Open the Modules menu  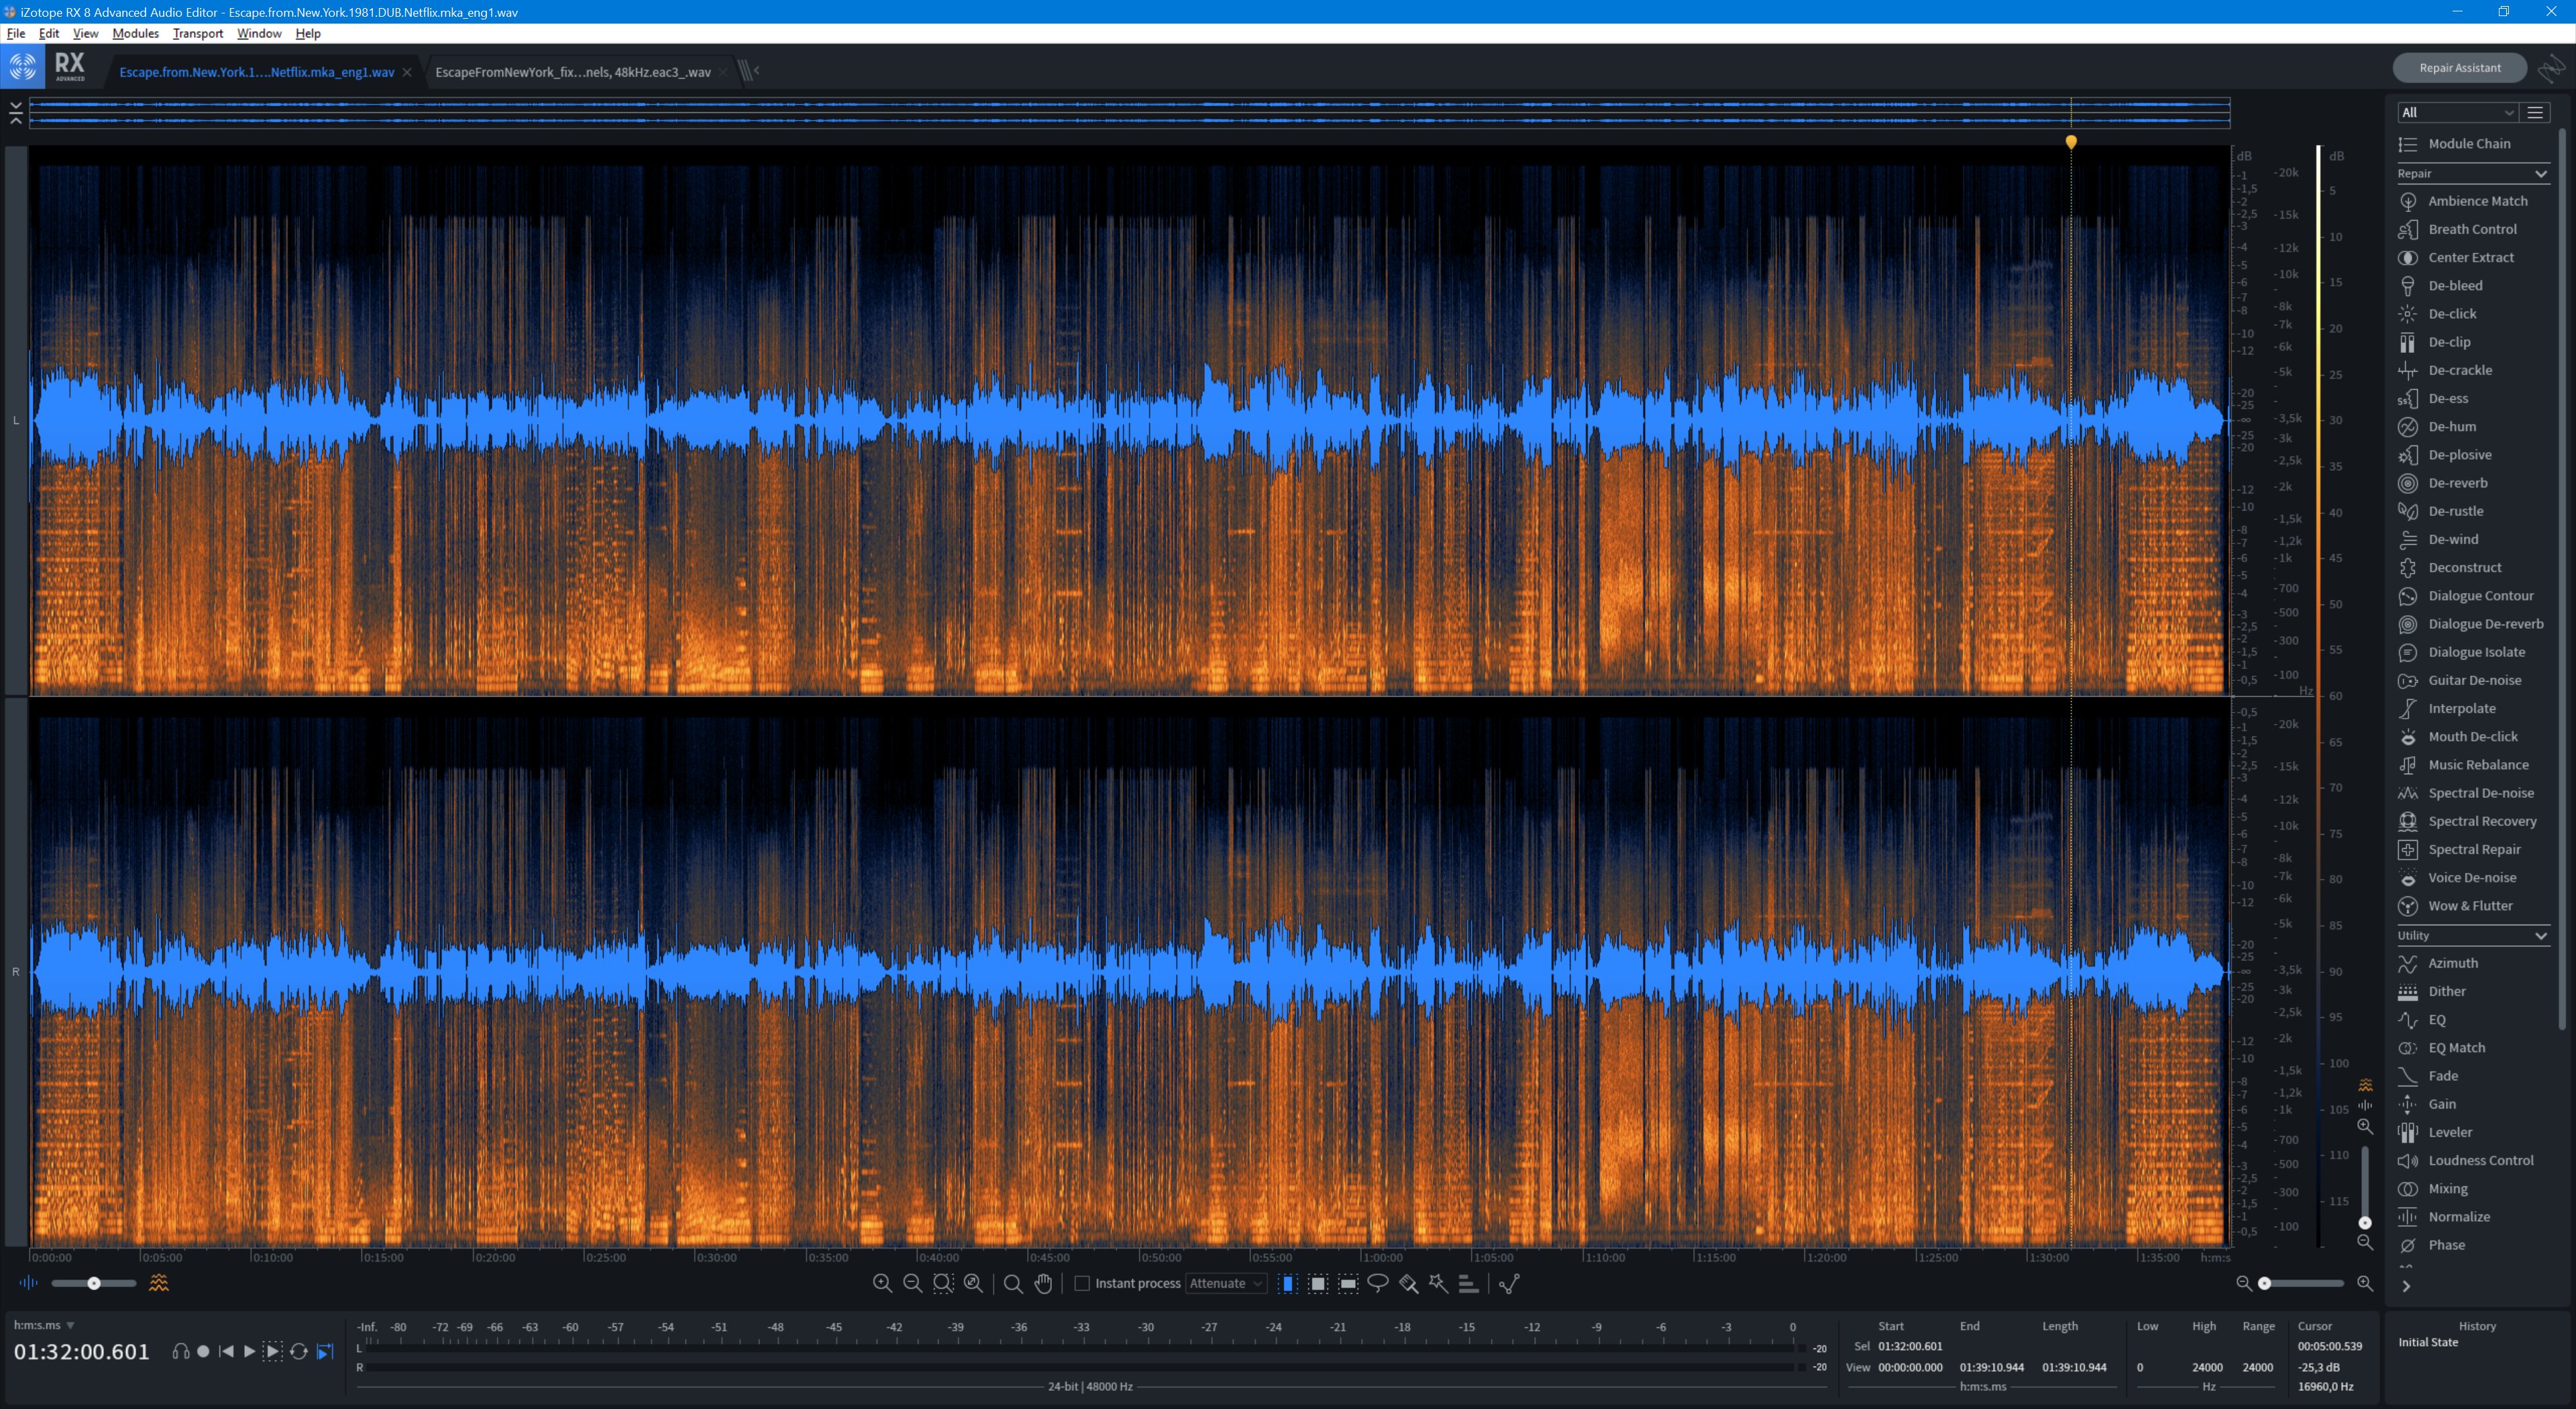(x=135, y=33)
